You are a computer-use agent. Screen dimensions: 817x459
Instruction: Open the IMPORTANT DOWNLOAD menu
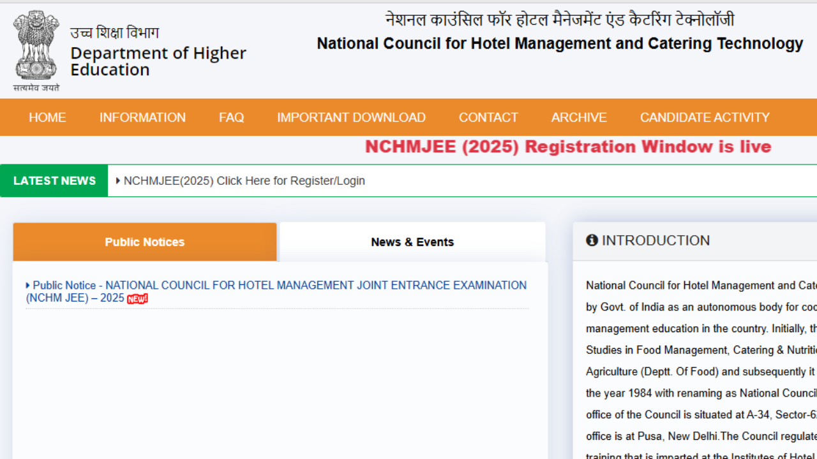tap(351, 117)
